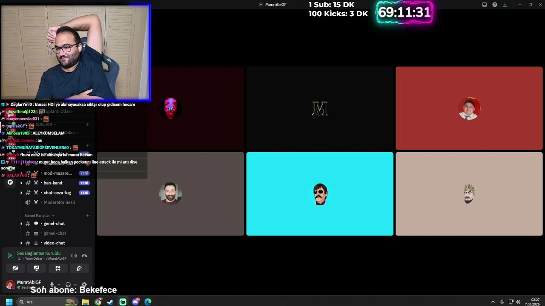Click the MuratAbiGF user avatar
Viewport: 545px width, 306px height.
(x=10, y=284)
